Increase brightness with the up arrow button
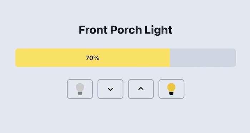The image size is (250, 133). (141, 89)
